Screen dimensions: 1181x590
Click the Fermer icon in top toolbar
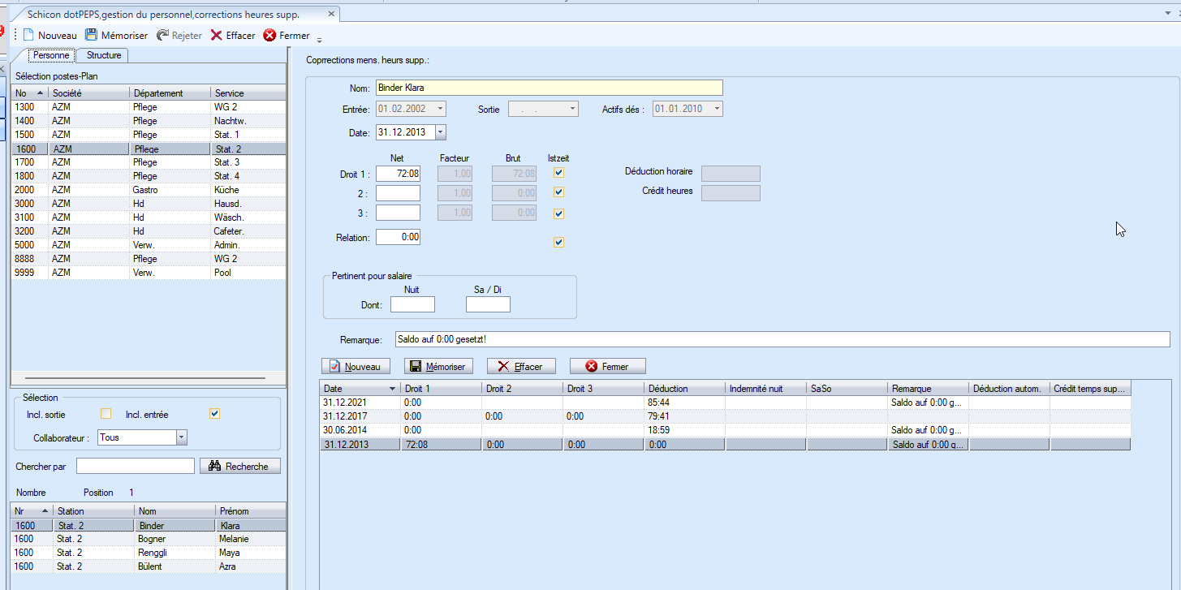click(269, 36)
